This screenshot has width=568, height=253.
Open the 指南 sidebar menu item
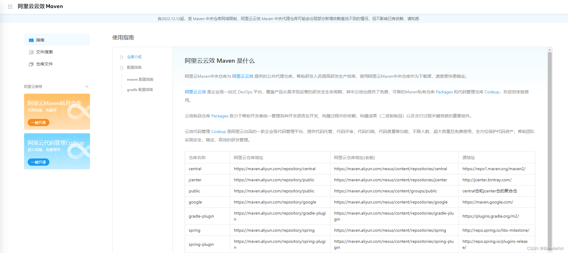pos(57,40)
